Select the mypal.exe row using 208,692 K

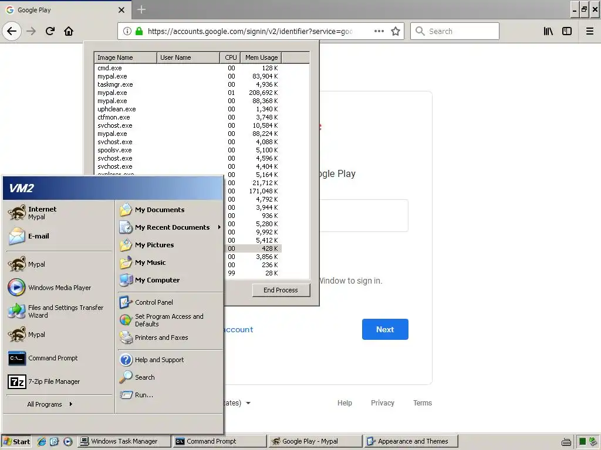point(188,93)
